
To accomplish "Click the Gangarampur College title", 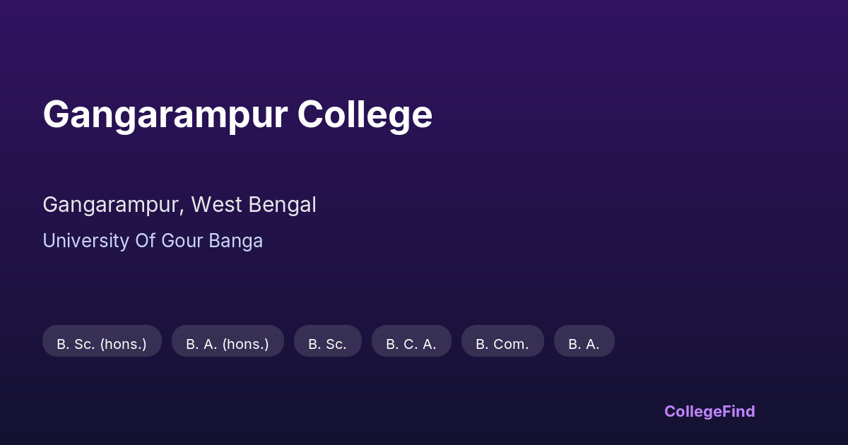I will click(237, 114).
